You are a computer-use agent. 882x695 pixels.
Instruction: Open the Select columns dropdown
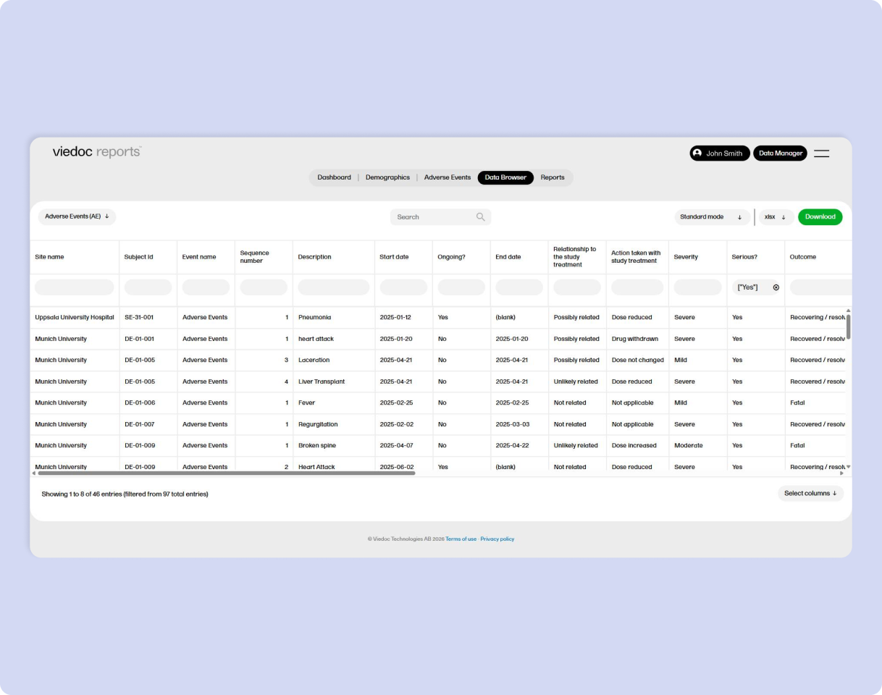click(x=810, y=493)
